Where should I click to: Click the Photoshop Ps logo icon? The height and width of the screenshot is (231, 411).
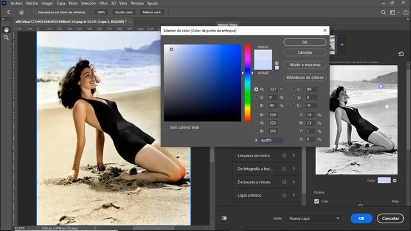click(x=4, y=3)
